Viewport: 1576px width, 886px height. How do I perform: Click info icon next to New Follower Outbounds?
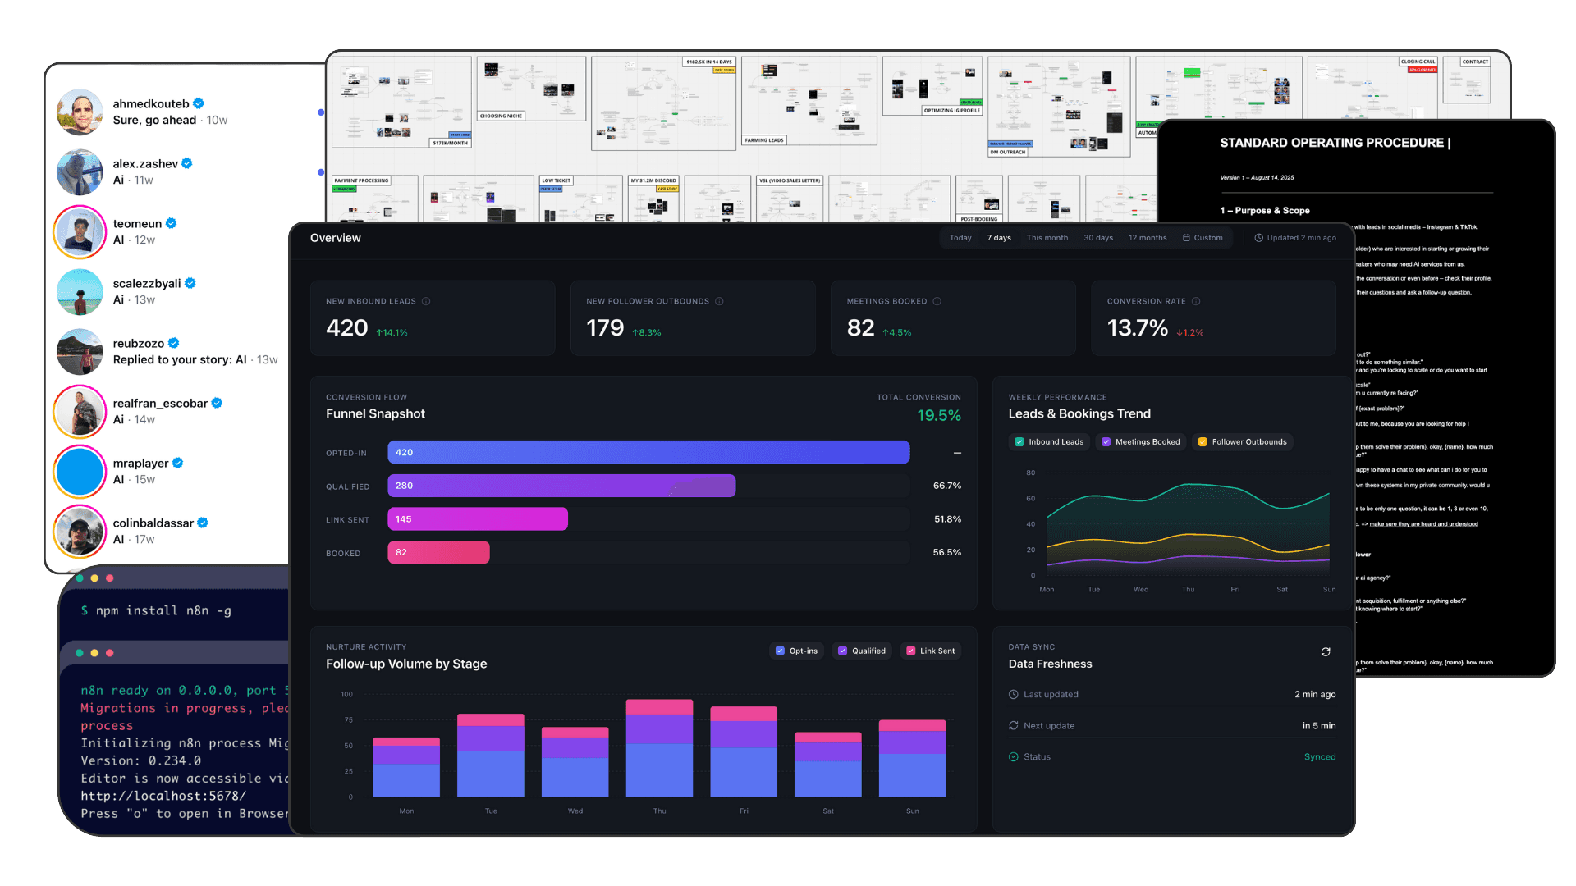tap(719, 301)
